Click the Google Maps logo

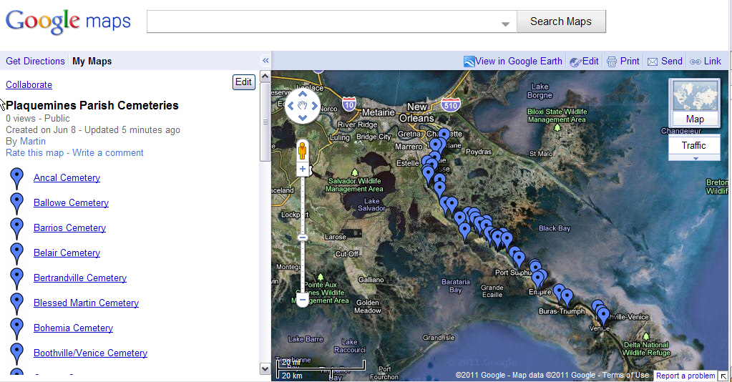tap(68, 21)
